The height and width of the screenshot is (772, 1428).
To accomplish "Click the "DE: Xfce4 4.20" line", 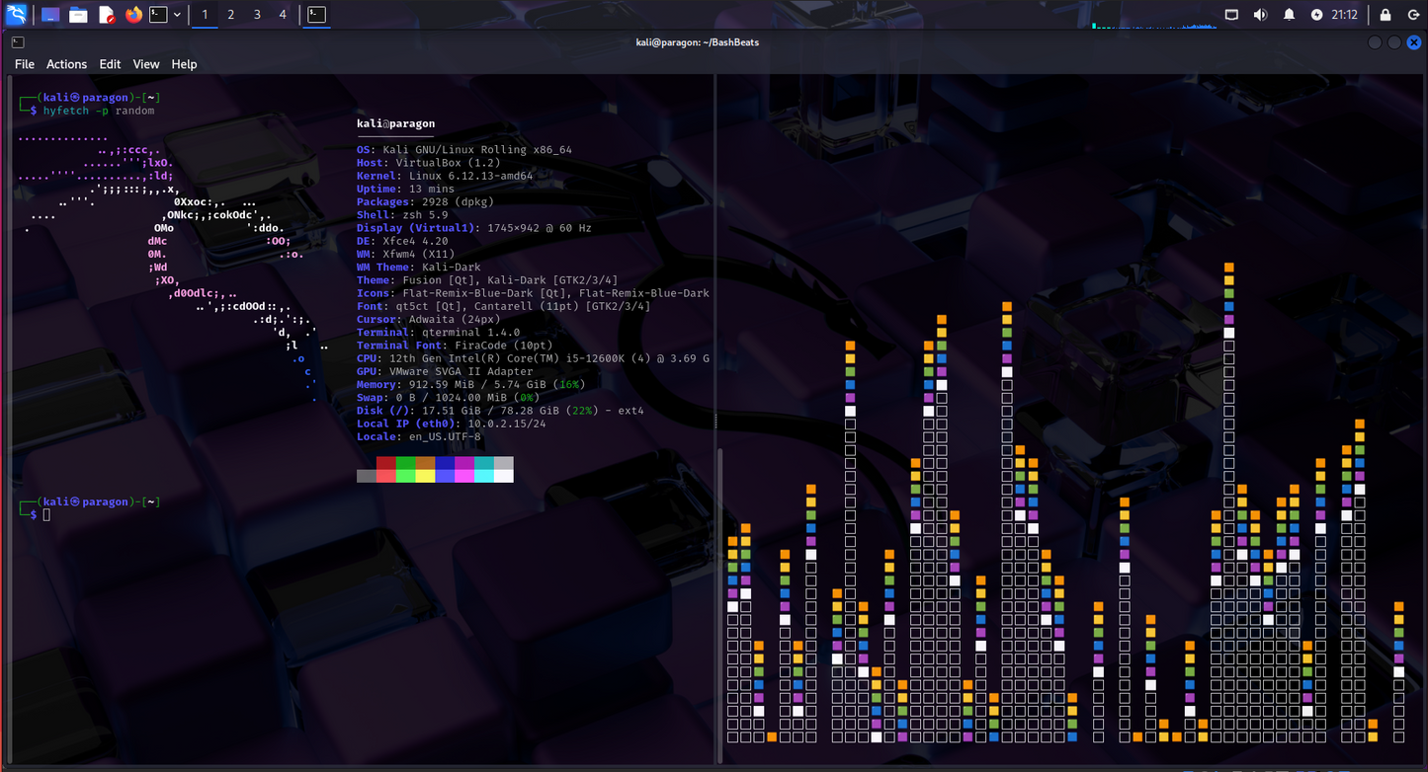I will pyautogui.click(x=402, y=241).
